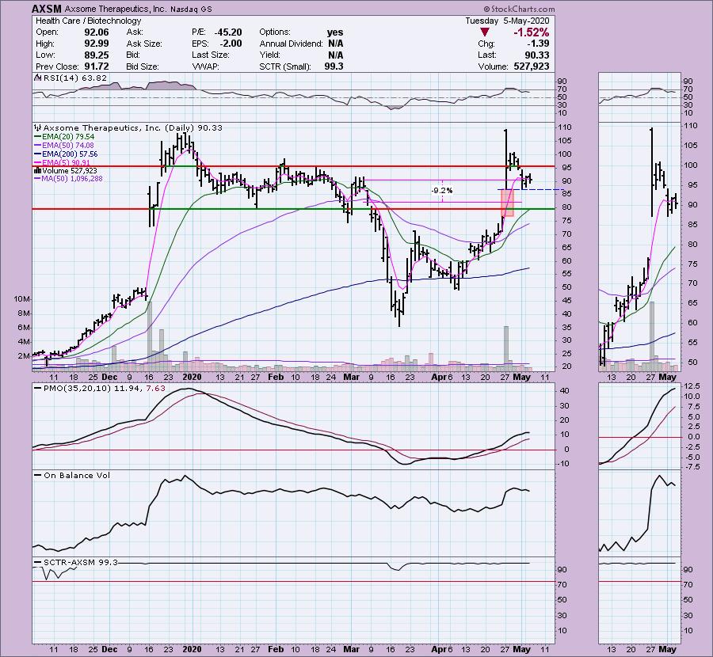Click the Feb label on price x-axis

coord(276,377)
